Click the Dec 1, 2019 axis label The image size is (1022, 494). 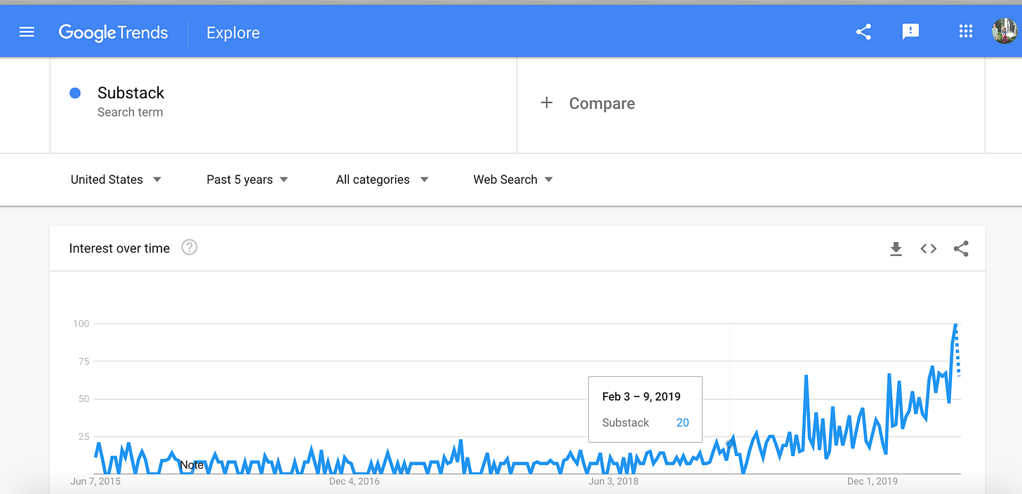(872, 481)
